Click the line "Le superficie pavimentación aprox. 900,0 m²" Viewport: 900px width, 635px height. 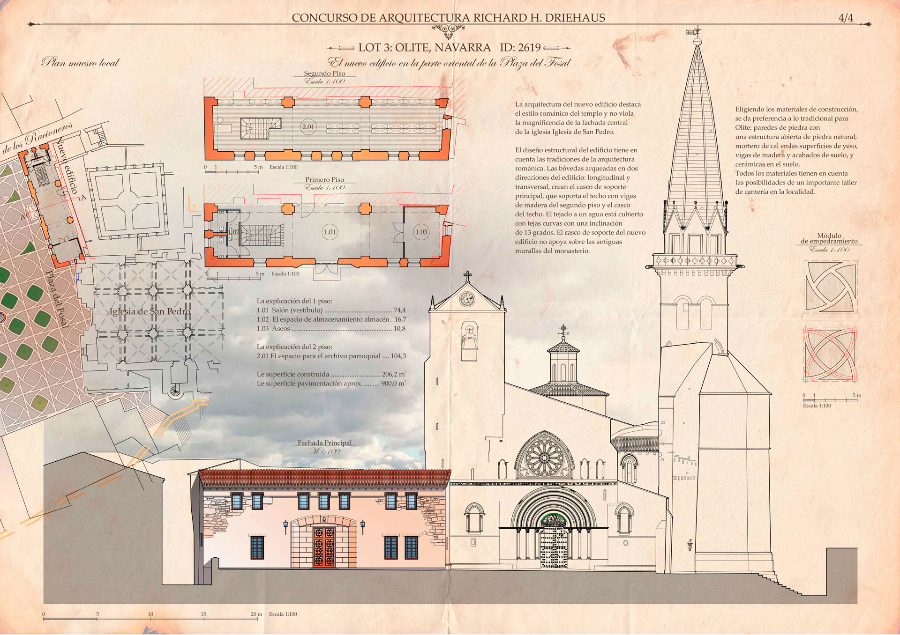[331, 383]
